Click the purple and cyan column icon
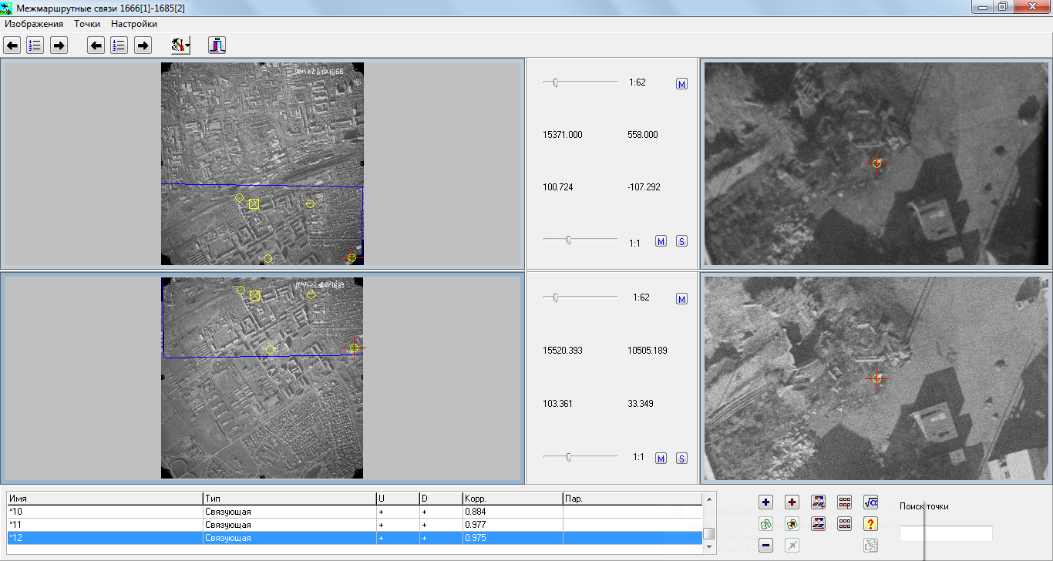The image size is (1053, 561). pos(217,46)
